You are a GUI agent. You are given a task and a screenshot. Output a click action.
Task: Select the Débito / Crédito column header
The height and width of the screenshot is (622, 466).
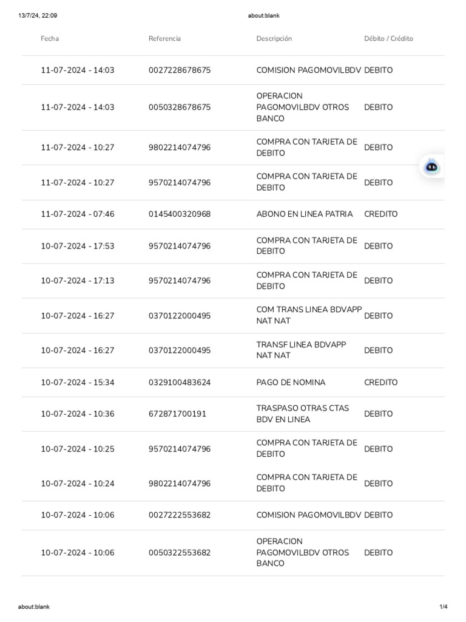click(x=388, y=38)
